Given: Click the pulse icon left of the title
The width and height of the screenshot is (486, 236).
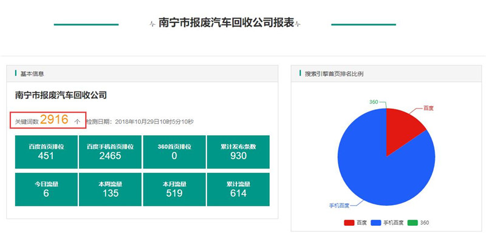Looking at the screenshot, I should pyautogui.click(x=152, y=24).
